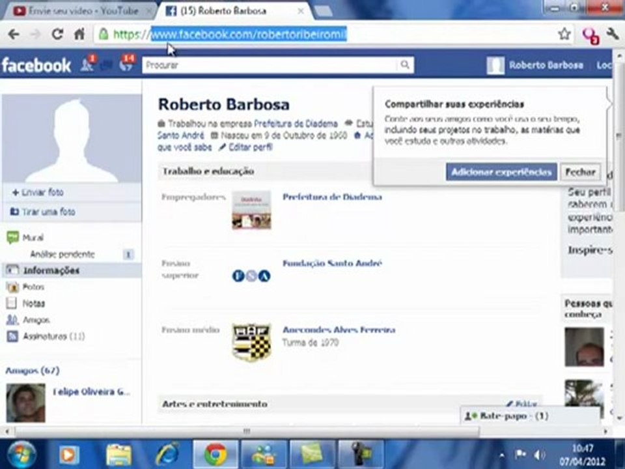Click the Action Center flag icon
The width and height of the screenshot is (625, 469).
tap(521, 454)
